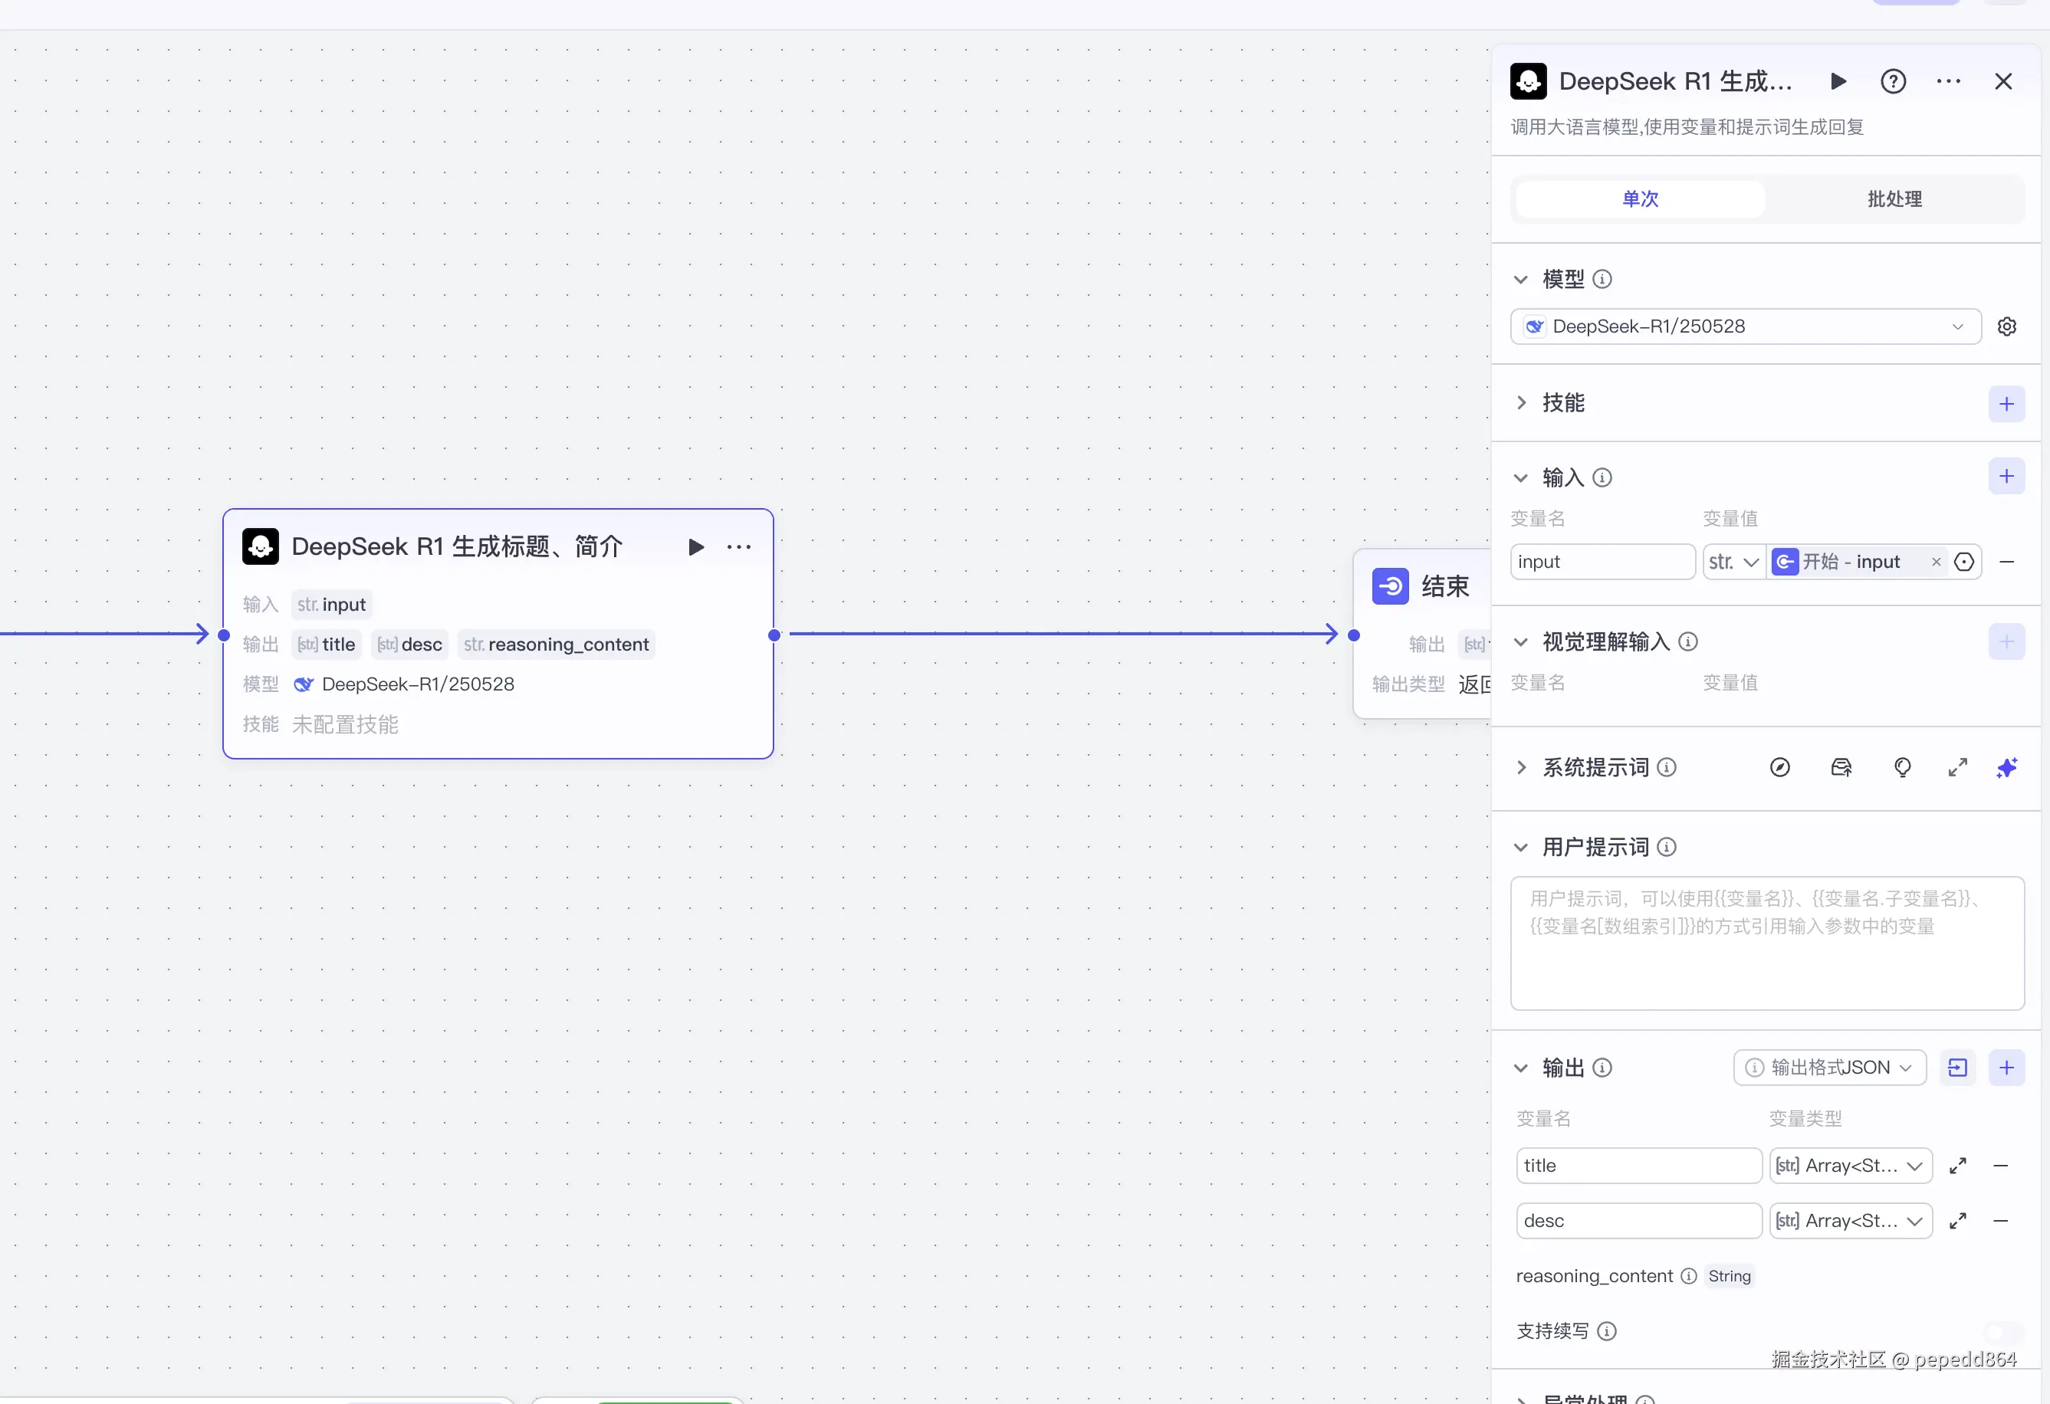Image resolution: width=2050 pixels, height=1404 pixels.
Task: Run the DeepSeek R1 node from the panel header
Action: pos(1838,81)
